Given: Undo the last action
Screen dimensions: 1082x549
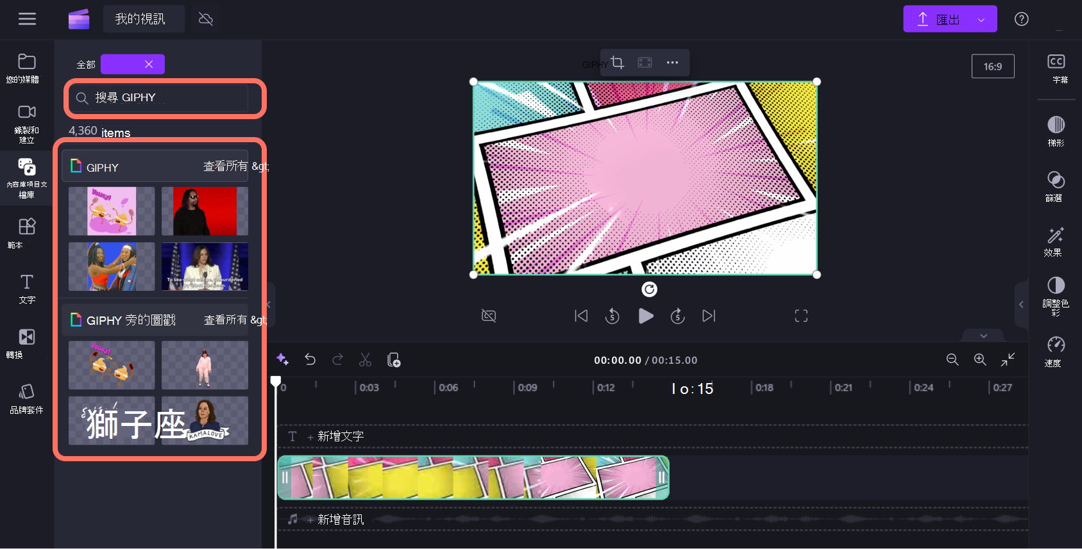Looking at the screenshot, I should click(x=310, y=359).
